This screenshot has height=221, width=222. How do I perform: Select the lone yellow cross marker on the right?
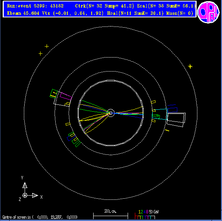(190, 66)
